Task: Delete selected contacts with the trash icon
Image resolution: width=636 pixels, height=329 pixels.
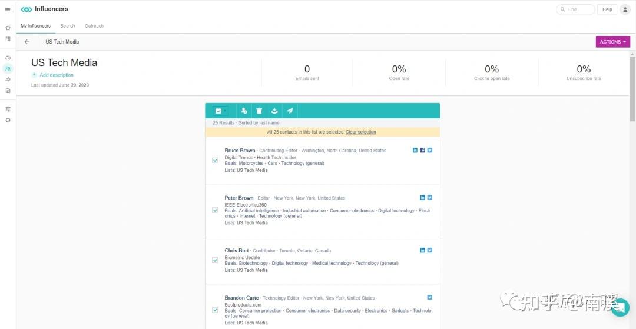Action: pos(259,111)
